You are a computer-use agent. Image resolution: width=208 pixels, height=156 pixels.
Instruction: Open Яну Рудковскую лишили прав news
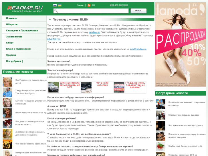pos(31,82)
